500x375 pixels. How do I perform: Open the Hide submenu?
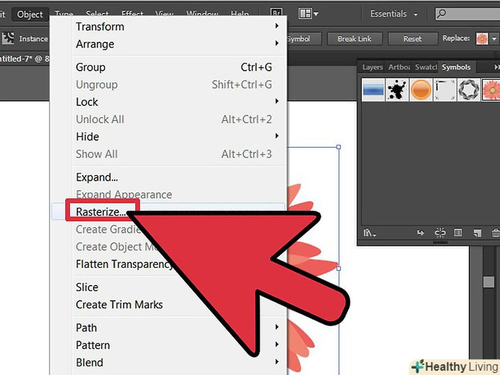coord(169,137)
